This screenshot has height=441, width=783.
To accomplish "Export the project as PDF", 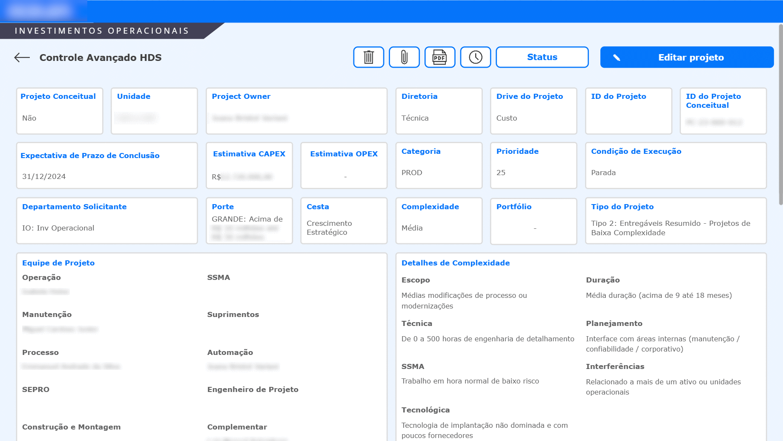I will [x=440, y=57].
